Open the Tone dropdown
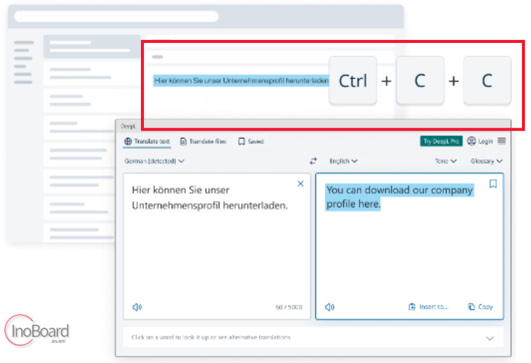 (x=446, y=161)
